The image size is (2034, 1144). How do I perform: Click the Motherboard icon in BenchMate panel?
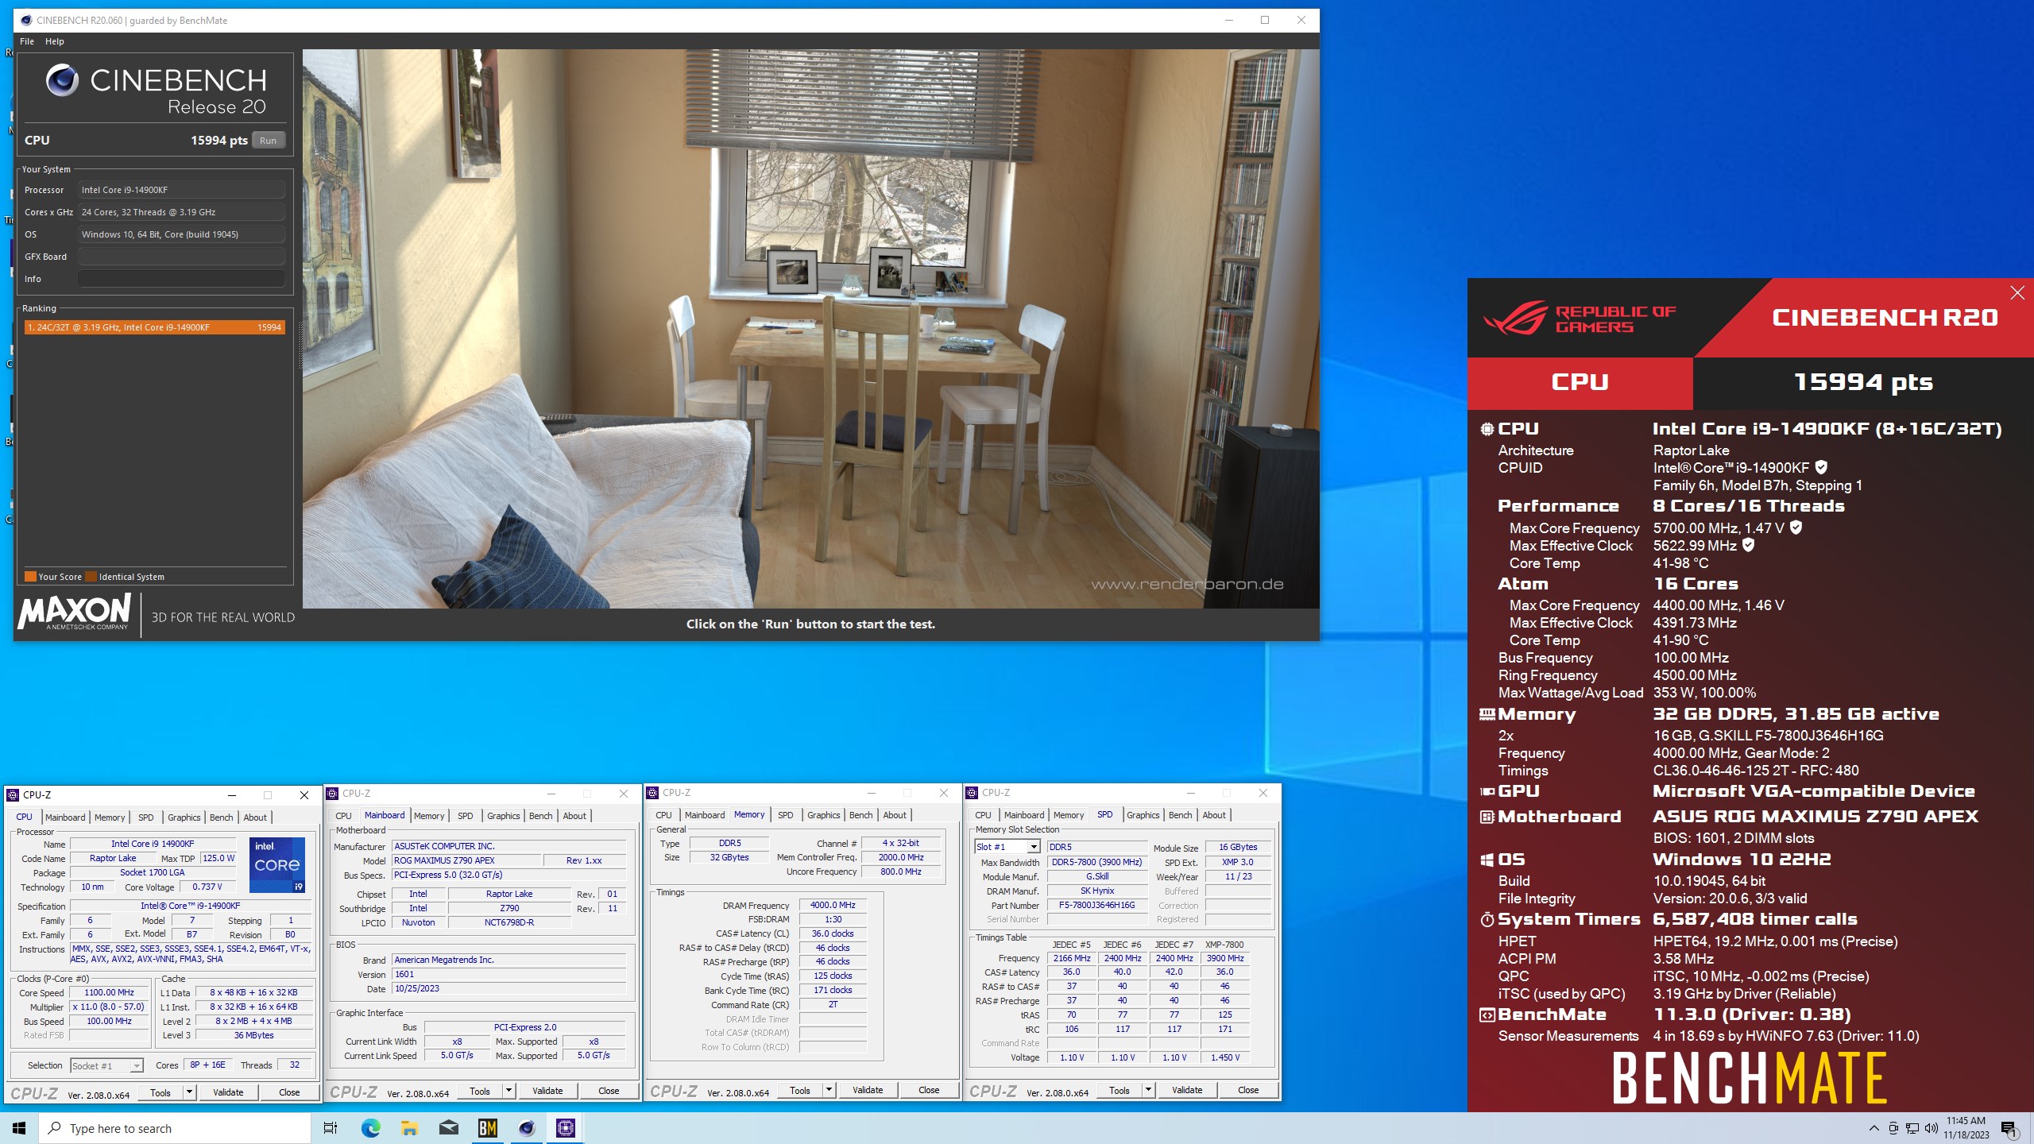[1487, 817]
